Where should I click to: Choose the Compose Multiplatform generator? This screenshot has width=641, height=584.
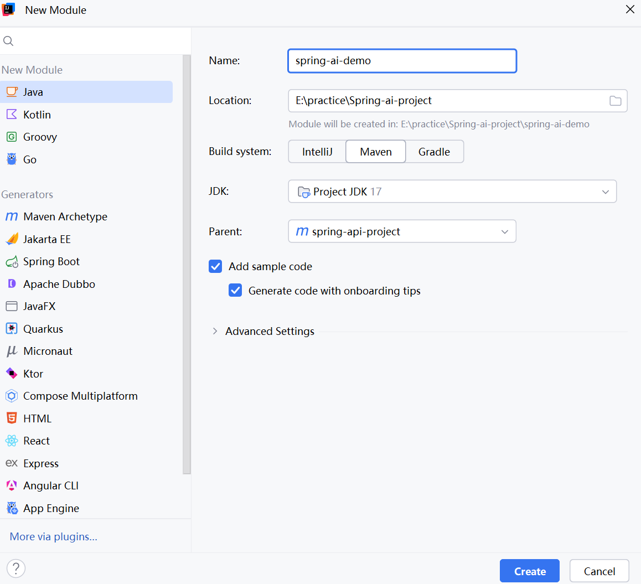coord(86,396)
